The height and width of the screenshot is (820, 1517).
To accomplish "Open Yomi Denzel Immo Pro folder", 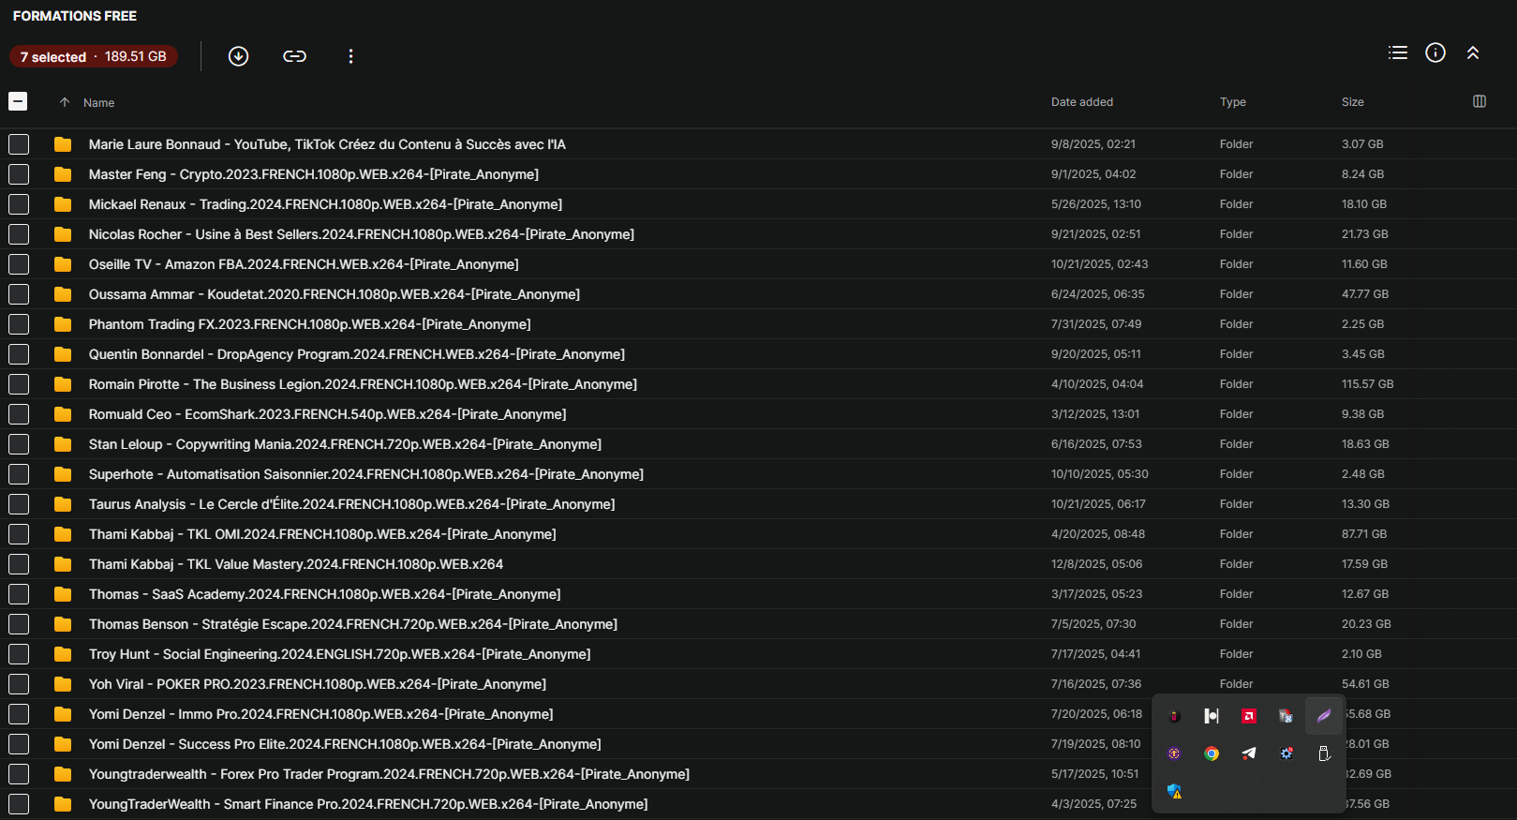I will pyautogui.click(x=321, y=714).
